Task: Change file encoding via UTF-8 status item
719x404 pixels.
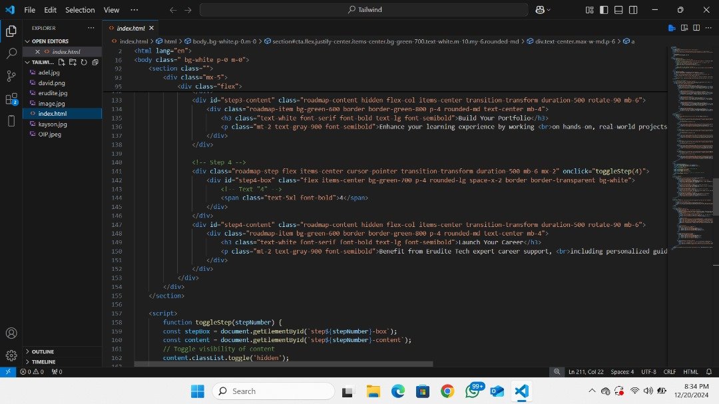Action: 648,371
